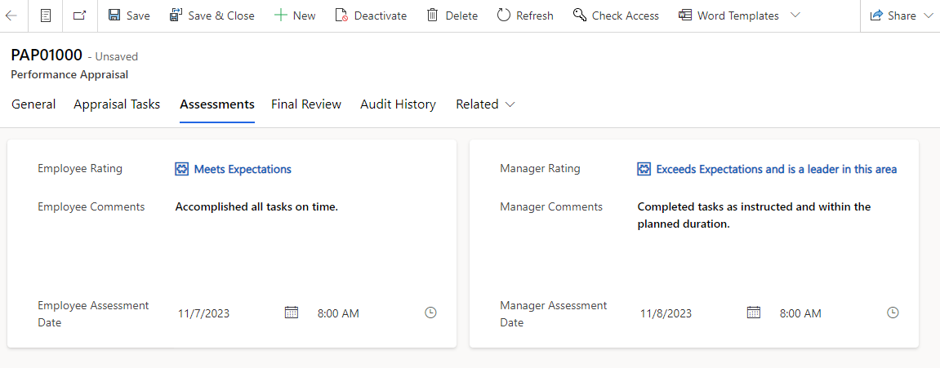Viewport: 940px width, 368px height.
Task: Open the manager assessment time picker clock
Action: tap(893, 313)
